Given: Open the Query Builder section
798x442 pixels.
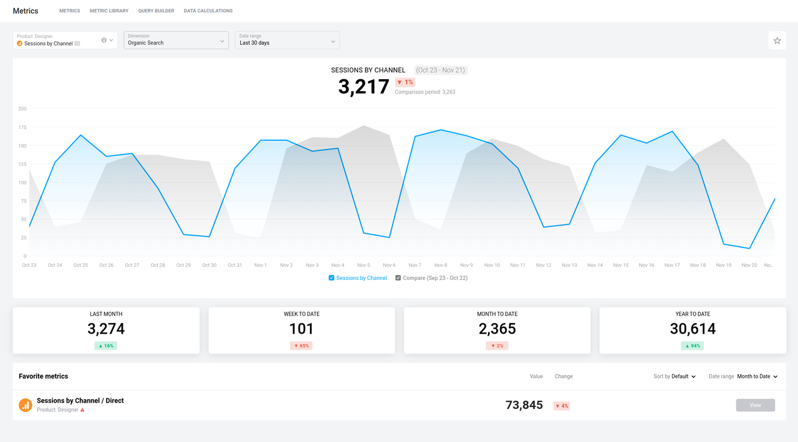Looking at the screenshot, I should click(156, 11).
